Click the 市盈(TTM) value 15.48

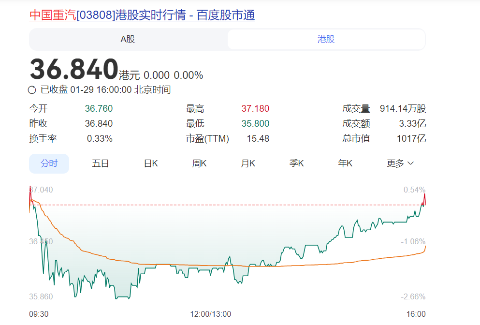coord(258,139)
